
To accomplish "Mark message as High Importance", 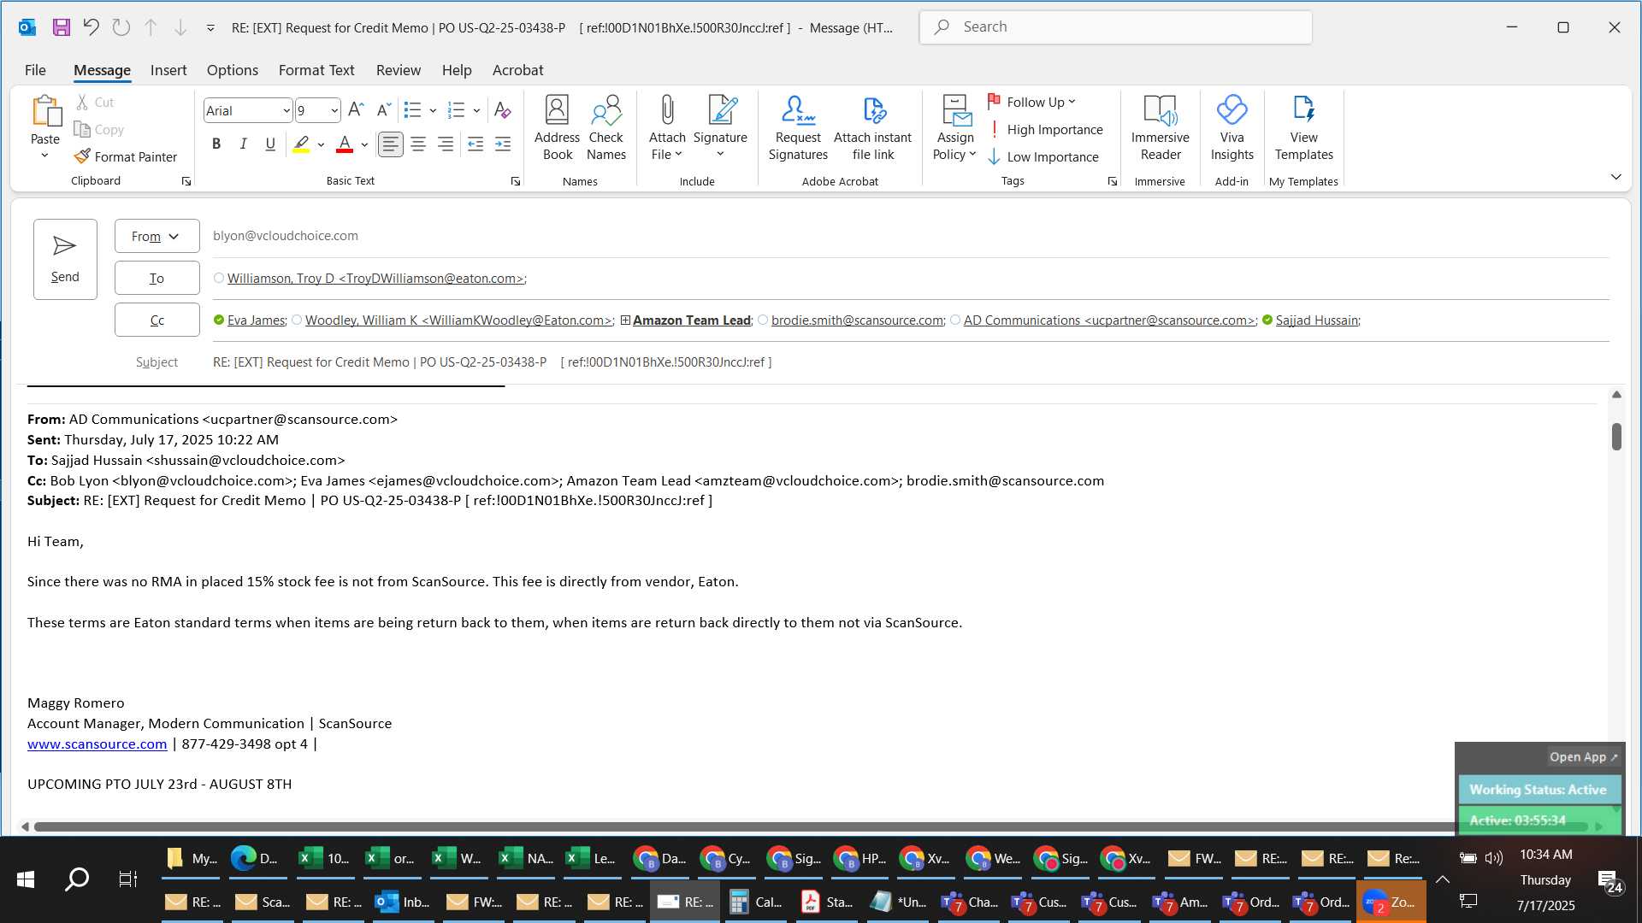I will 1045,129.
